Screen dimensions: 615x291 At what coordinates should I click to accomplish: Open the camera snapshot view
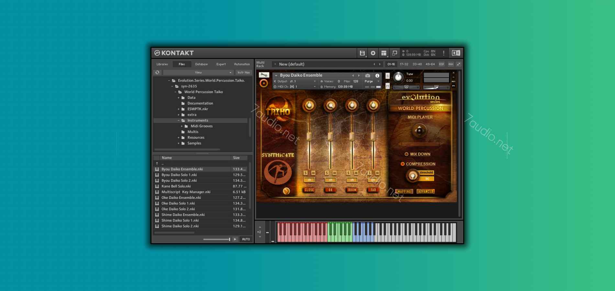[x=368, y=75]
